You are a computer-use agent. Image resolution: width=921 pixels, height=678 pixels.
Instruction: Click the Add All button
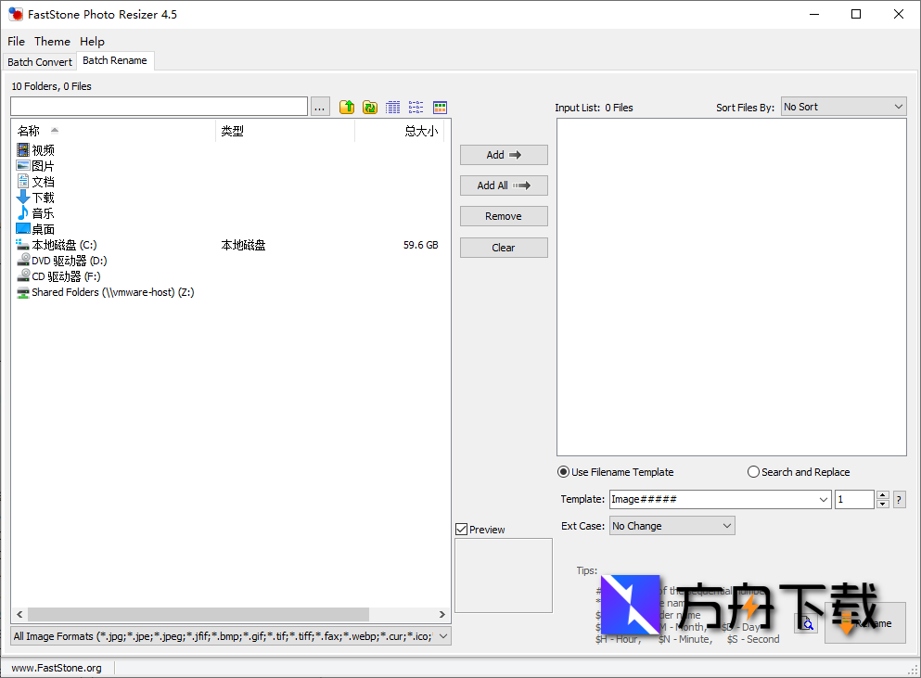tap(504, 185)
